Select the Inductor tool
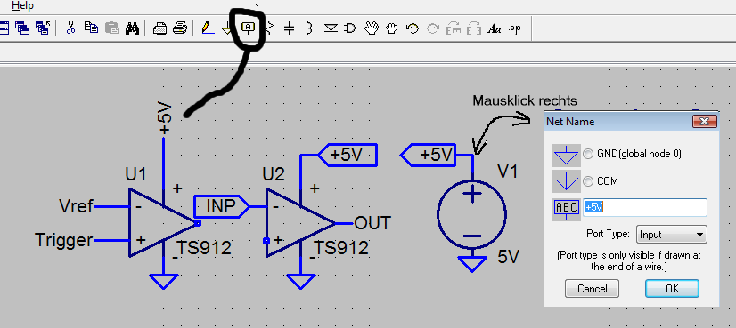Image resolution: width=736 pixels, height=328 pixels. (309, 28)
